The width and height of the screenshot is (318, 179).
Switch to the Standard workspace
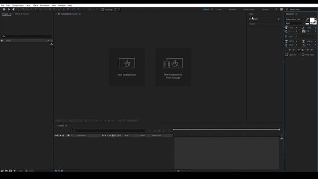(232, 9)
